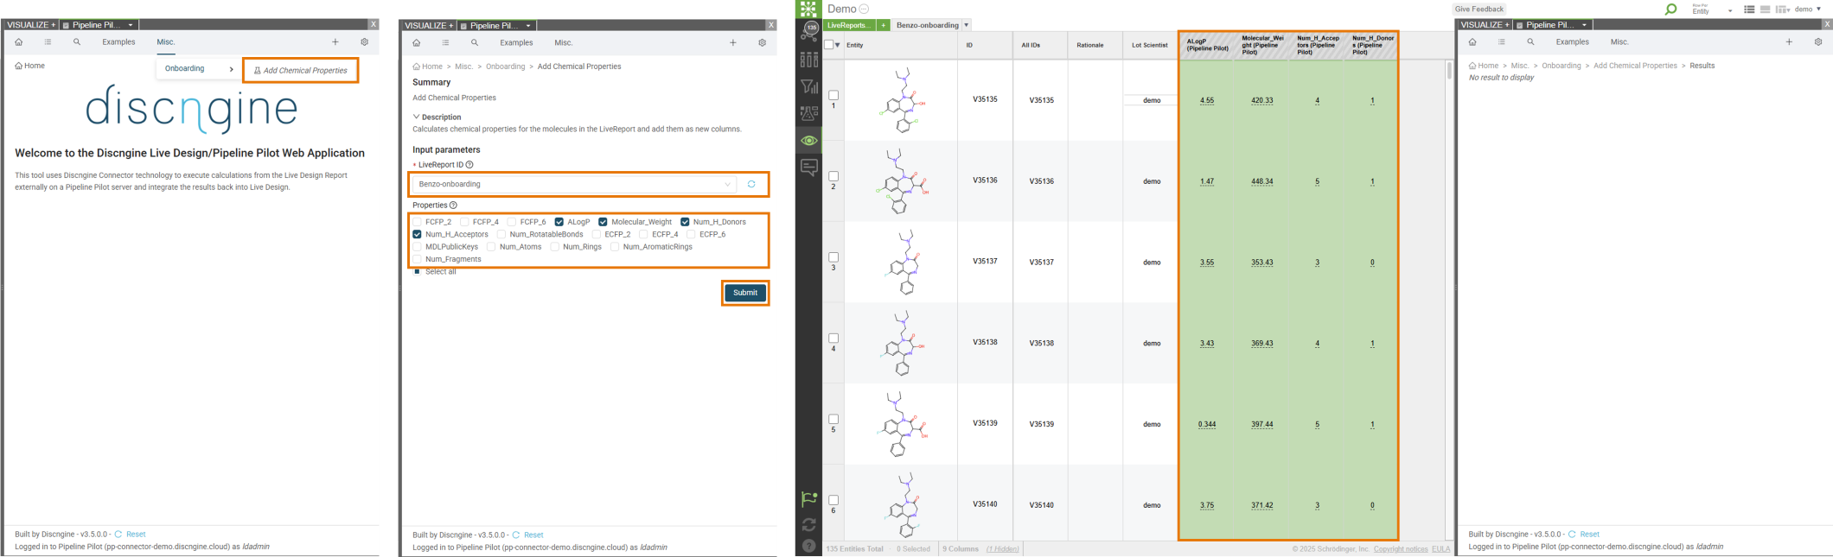1833x557 pixels.
Task: Choose Add Chemical Properties menu entry
Action: 300,71
